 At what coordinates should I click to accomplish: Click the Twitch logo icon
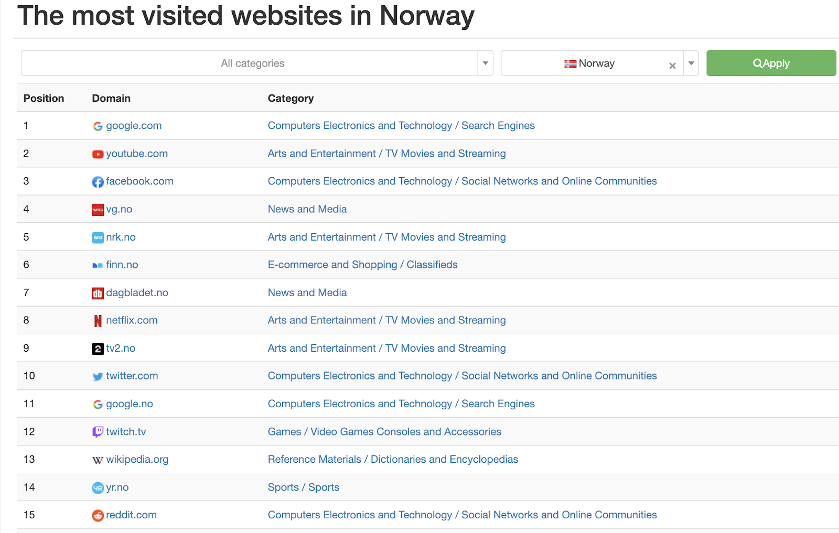98,432
